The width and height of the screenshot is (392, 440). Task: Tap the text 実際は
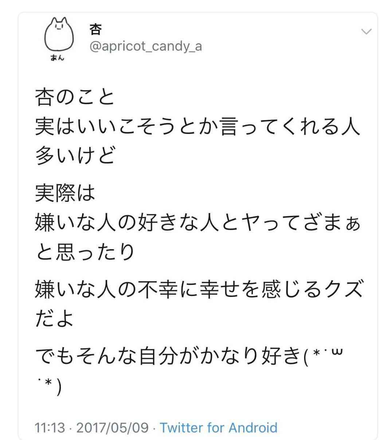click(65, 193)
